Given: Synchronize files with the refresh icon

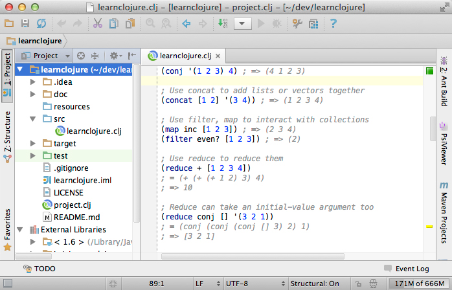Looking at the screenshot, I should tap(41, 23).
